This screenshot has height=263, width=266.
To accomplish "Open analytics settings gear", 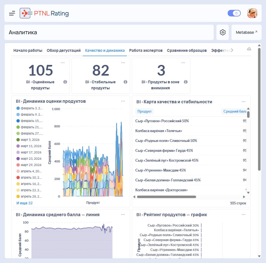I will [222, 32].
